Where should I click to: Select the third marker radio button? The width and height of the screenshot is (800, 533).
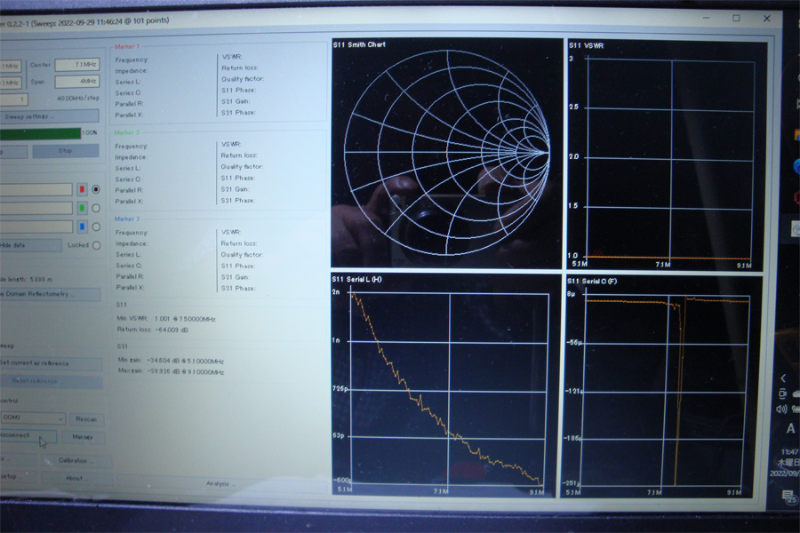coord(96,227)
